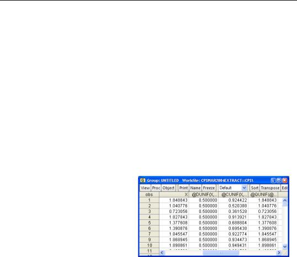The image size is (297, 257).
Task: Click X cell value 0.723056 in row 3
Action: pyautogui.click(x=174, y=211)
